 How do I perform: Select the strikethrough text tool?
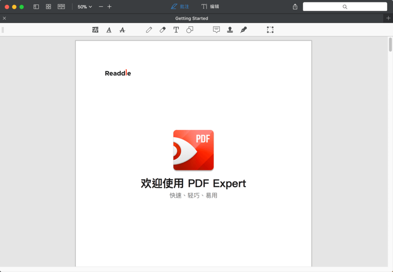tap(122, 30)
